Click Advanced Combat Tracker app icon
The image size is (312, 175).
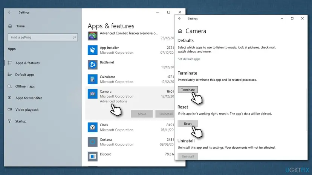point(93,36)
